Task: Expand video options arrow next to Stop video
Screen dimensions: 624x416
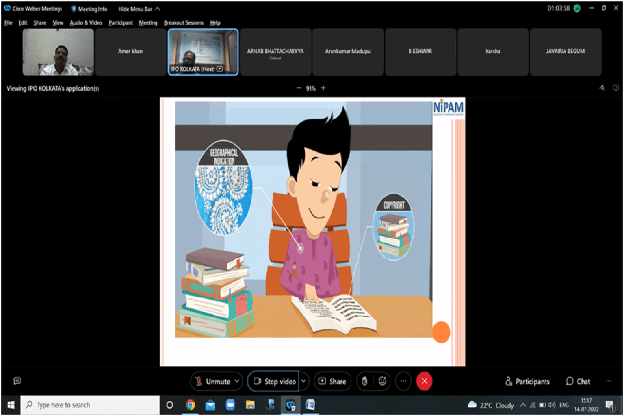Action: 304,381
